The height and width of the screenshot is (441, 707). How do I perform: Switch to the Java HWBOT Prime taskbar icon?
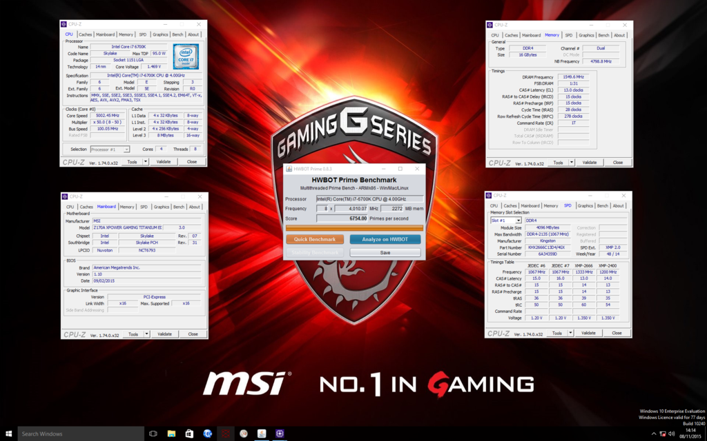(262, 434)
